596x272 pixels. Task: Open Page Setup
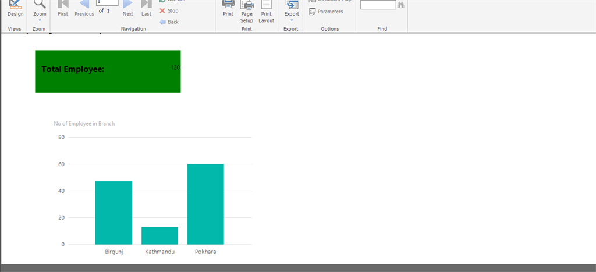[247, 12]
